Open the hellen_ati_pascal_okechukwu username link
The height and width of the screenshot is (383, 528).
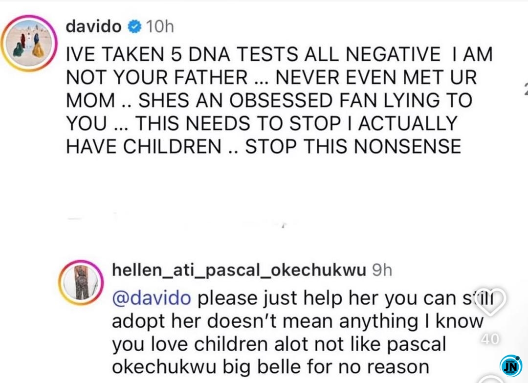point(239,270)
